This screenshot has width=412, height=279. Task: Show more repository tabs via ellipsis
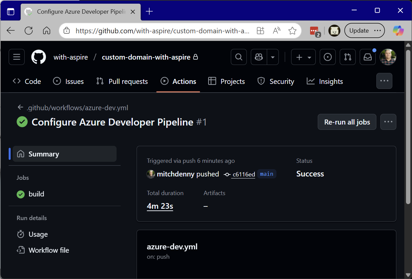384,81
